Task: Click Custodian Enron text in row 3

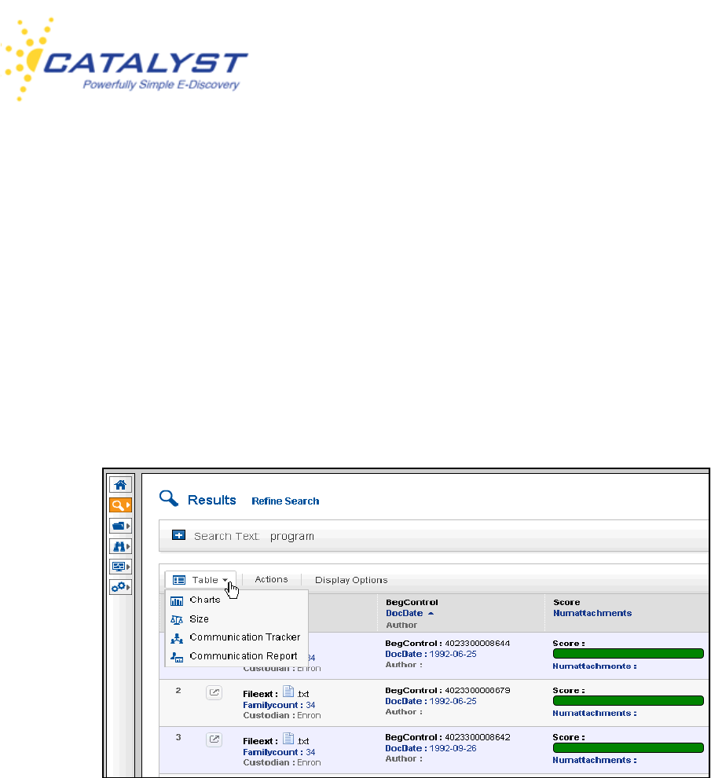Action: (x=282, y=762)
